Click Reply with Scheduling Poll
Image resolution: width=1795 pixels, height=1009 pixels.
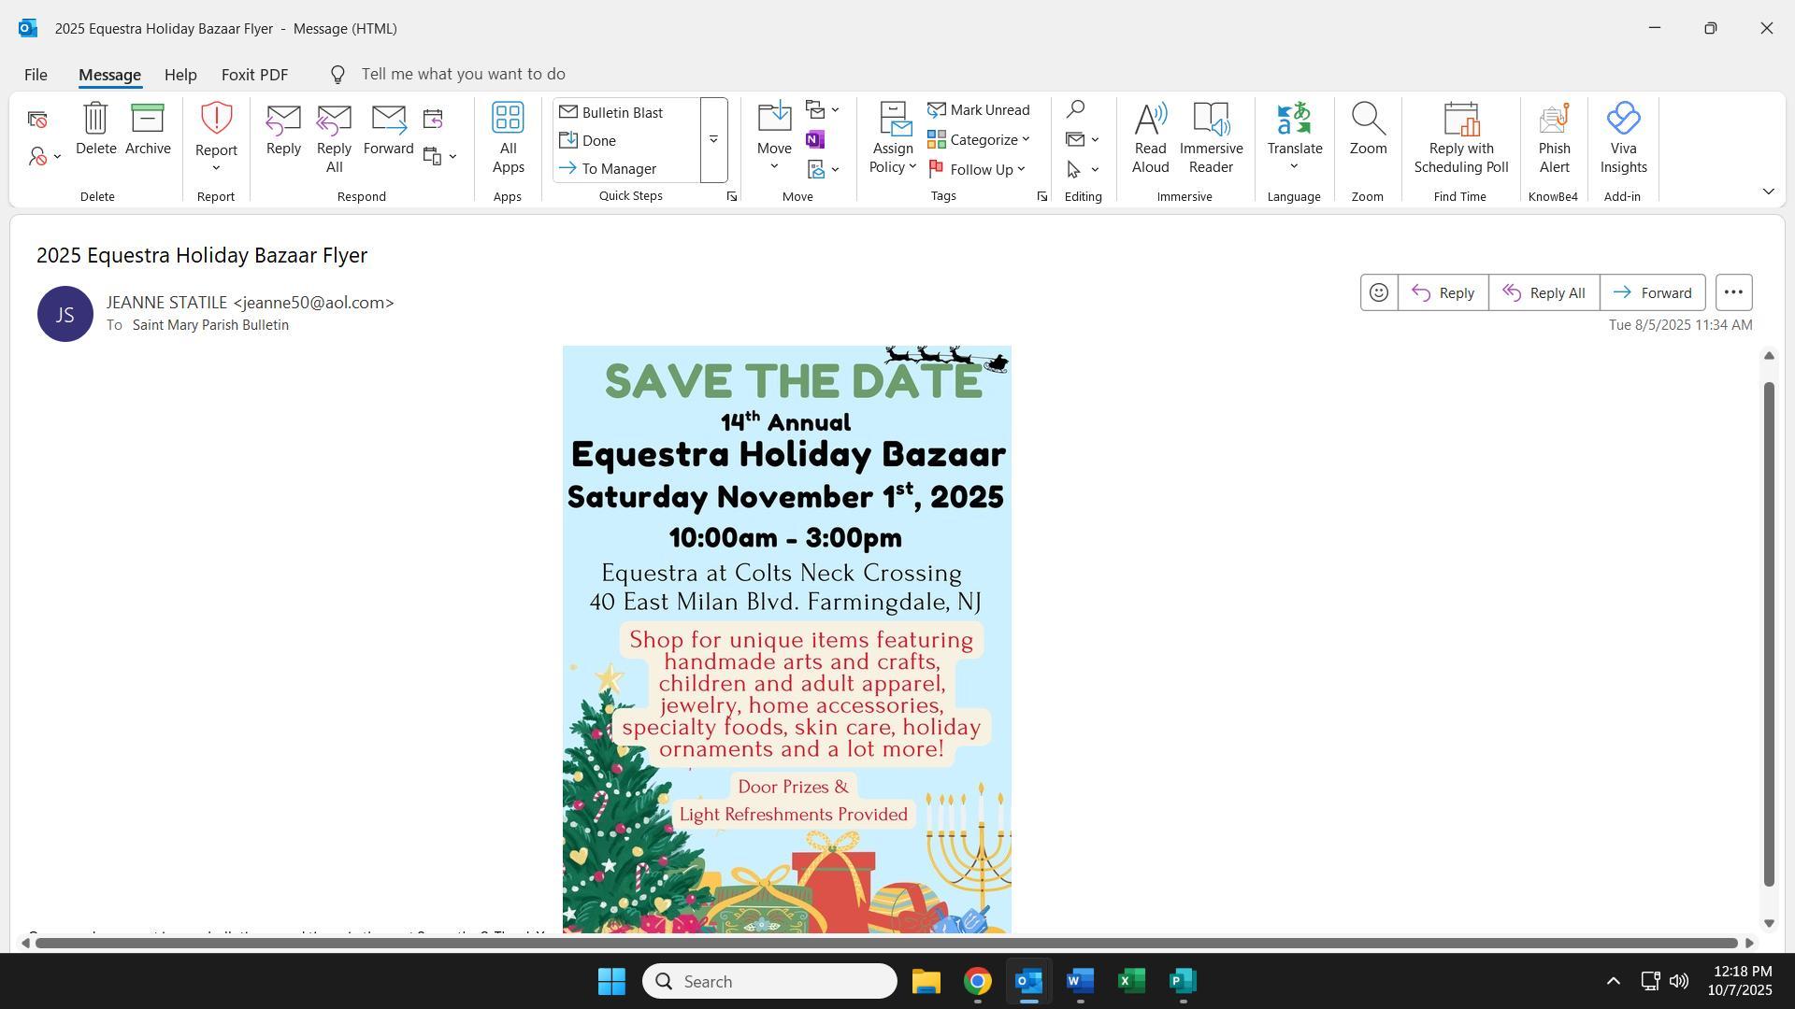point(1460,137)
